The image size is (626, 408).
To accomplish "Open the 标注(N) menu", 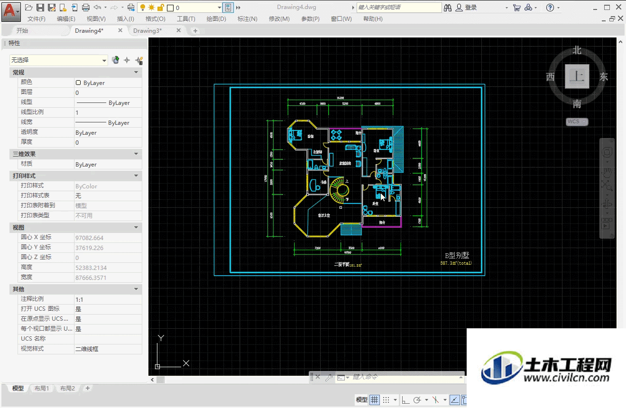I will pyautogui.click(x=247, y=19).
